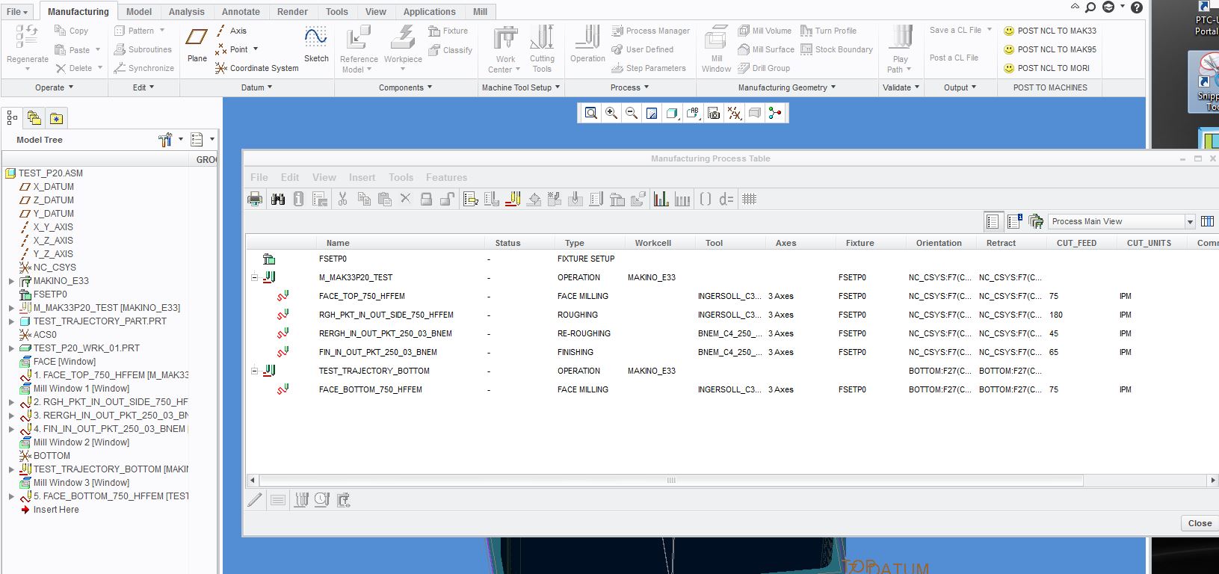The height and width of the screenshot is (574, 1219).
Task: Click the Close button in Process Table
Action: [x=1200, y=523]
